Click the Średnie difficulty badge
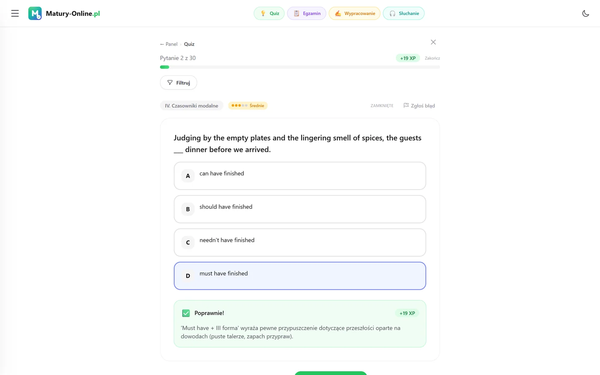This screenshot has height=375, width=600. (x=247, y=105)
